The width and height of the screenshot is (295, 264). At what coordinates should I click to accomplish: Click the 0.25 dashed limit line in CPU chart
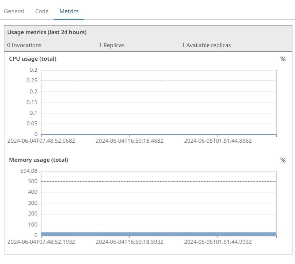pos(159,81)
